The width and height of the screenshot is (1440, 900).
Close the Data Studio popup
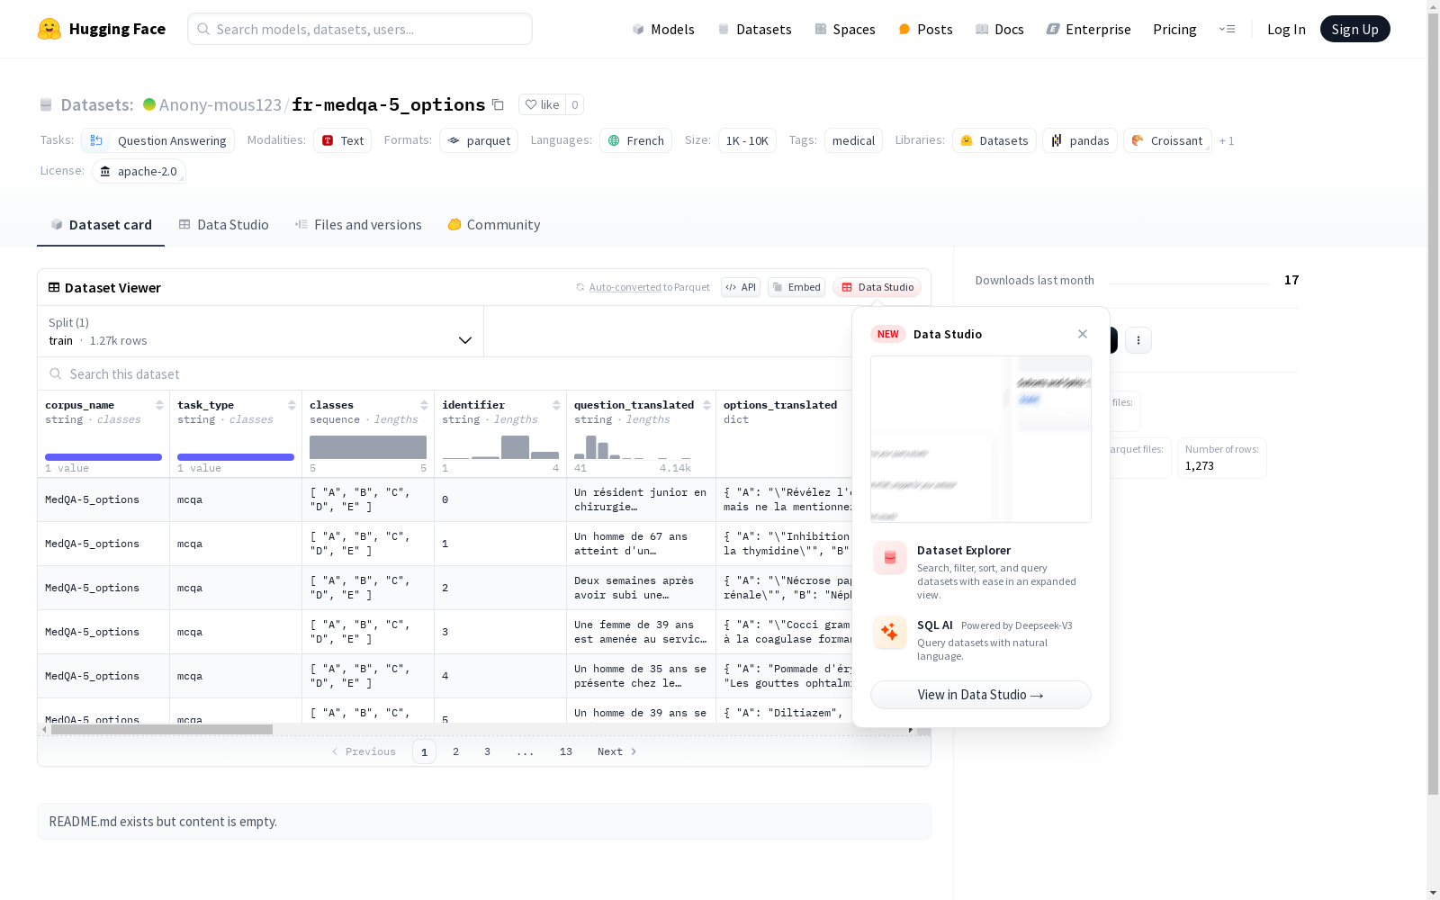pos(1083,334)
